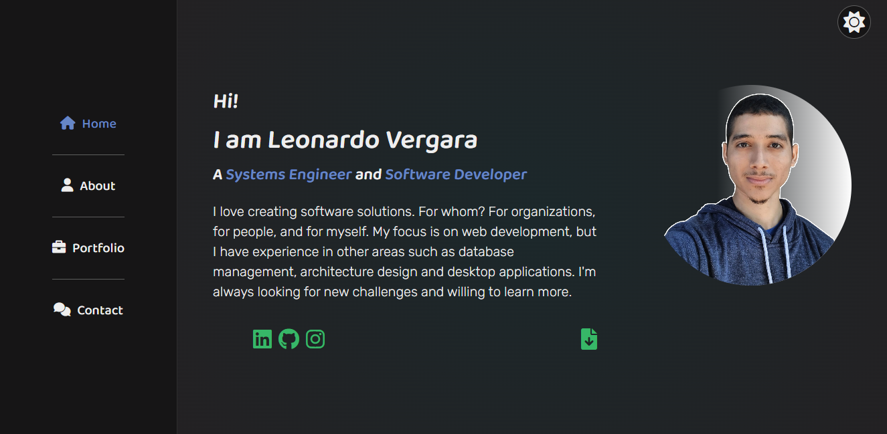Image resolution: width=887 pixels, height=434 pixels.
Task: Switch to the Portfolio section
Action: (98, 247)
